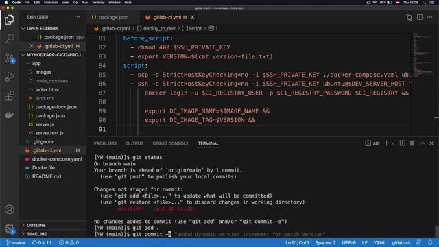Open package-lock.json in explorer

click(x=56, y=107)
